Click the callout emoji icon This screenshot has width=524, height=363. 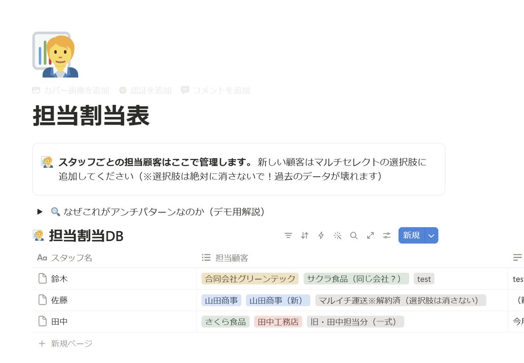click(x=47, y=162)
